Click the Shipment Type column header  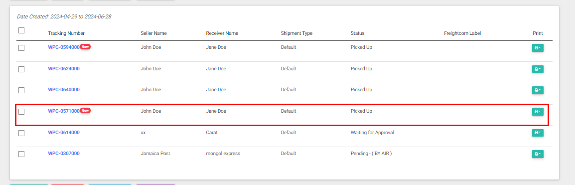point(296,33)
